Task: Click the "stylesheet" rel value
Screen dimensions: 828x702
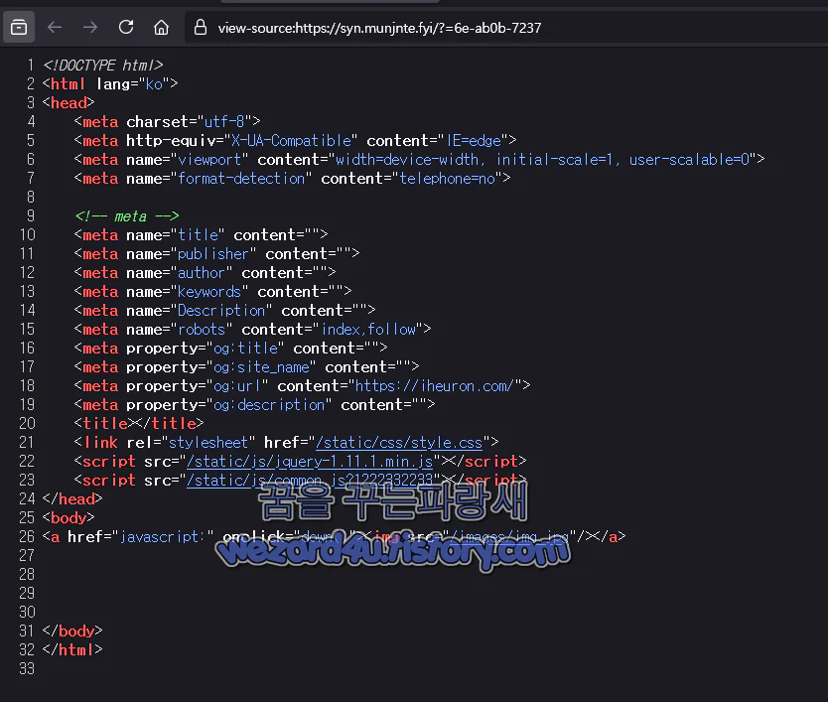Action: tap(207, 442)
